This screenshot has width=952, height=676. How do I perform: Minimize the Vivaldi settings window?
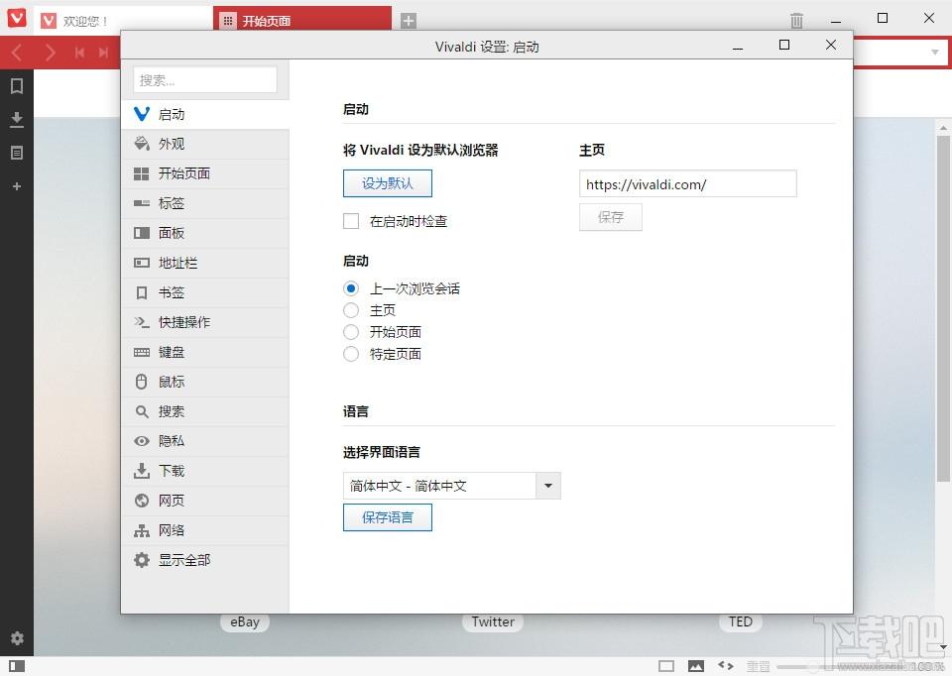738,47
